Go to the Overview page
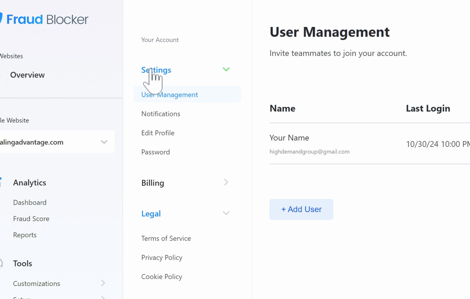 pyautogui.click(x=27, y=75)
